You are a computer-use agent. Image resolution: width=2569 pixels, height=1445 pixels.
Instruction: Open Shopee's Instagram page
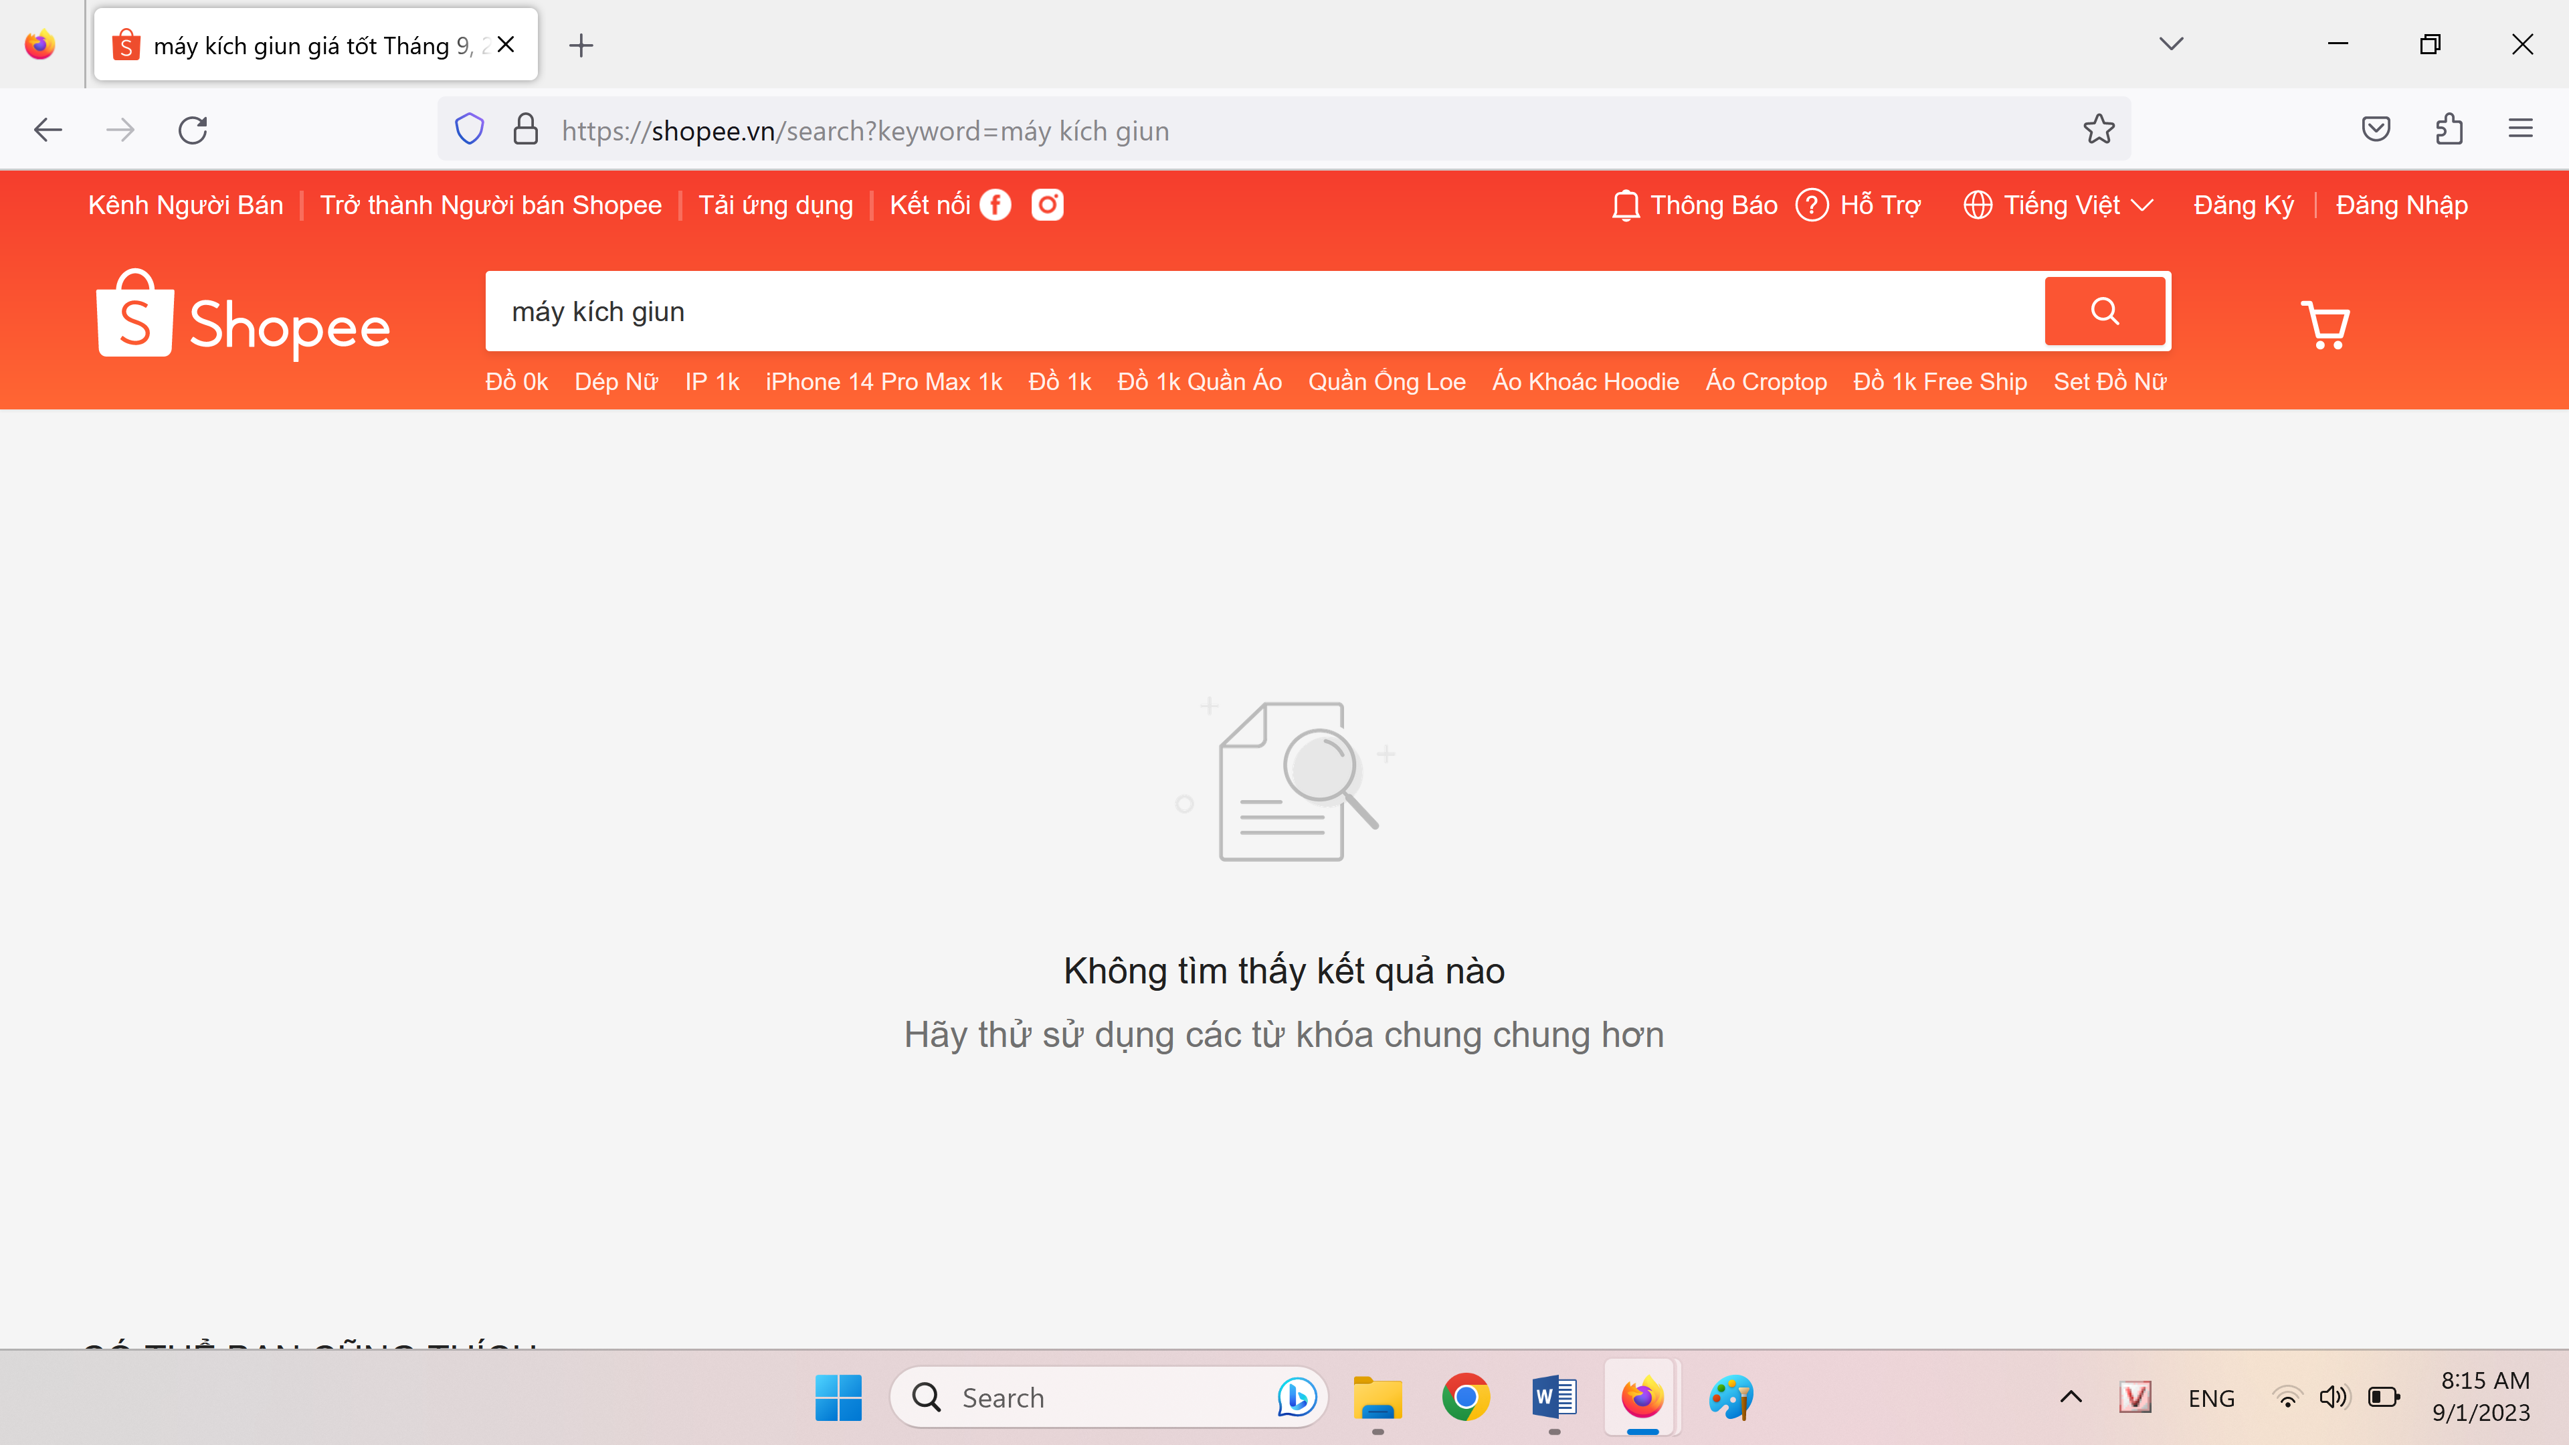pyautogui.click(x=1047, y=205)
